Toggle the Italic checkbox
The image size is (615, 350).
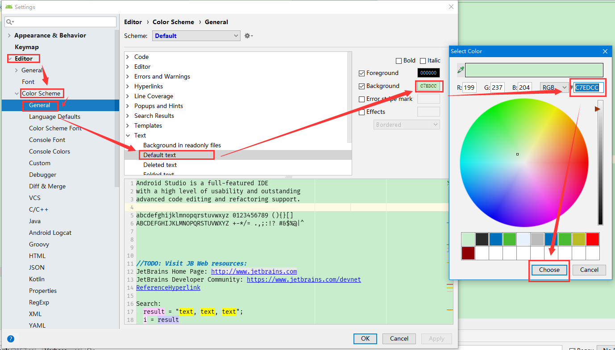coord(423,61)
